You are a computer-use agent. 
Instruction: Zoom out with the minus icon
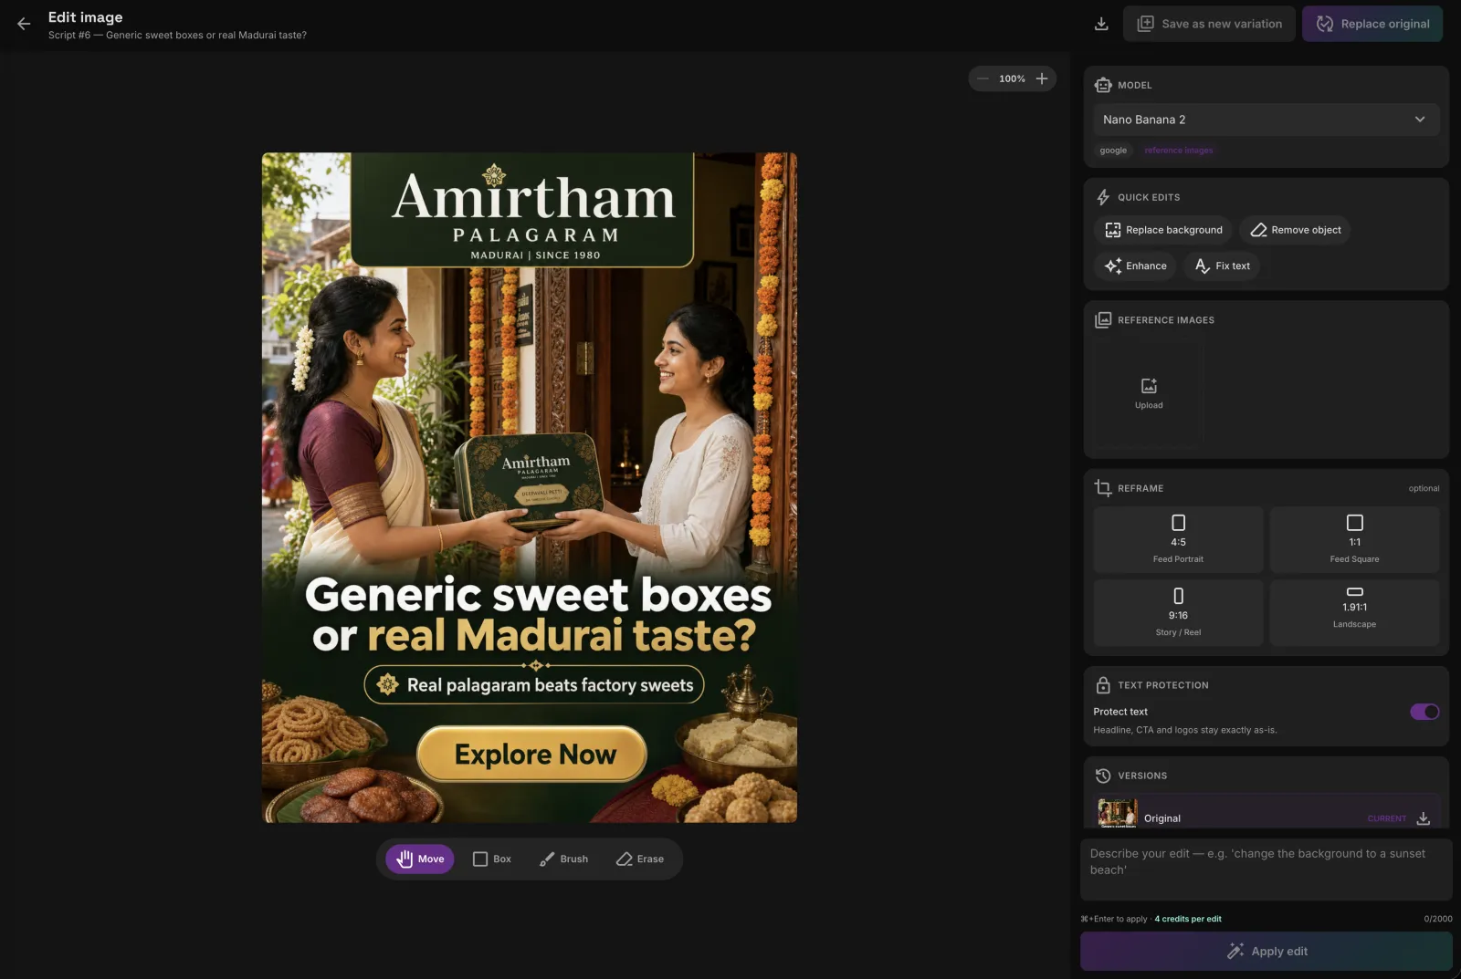point(983,78)
